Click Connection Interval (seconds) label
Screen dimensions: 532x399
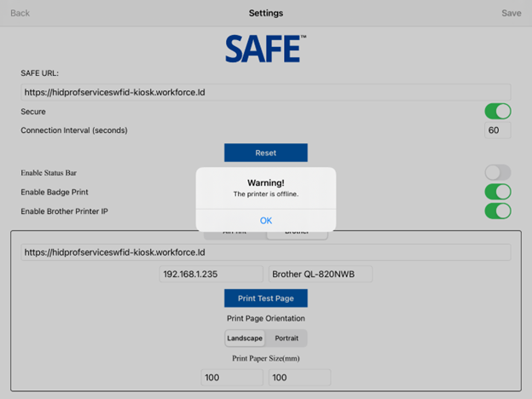[74, 130]
